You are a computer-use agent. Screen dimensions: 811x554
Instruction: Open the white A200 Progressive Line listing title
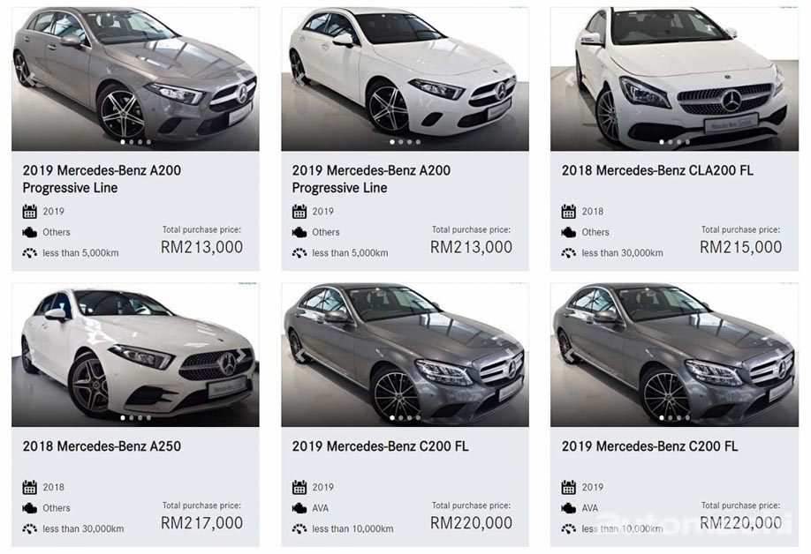click(371, 179)
